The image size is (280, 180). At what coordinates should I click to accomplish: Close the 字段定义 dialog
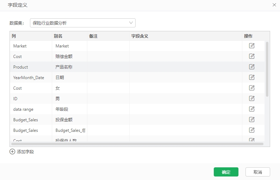tap(274, 5)
